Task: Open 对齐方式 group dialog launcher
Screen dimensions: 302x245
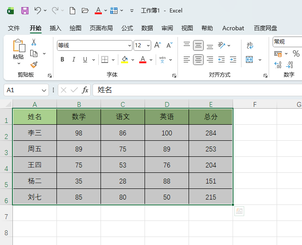Action: [266, 76]
